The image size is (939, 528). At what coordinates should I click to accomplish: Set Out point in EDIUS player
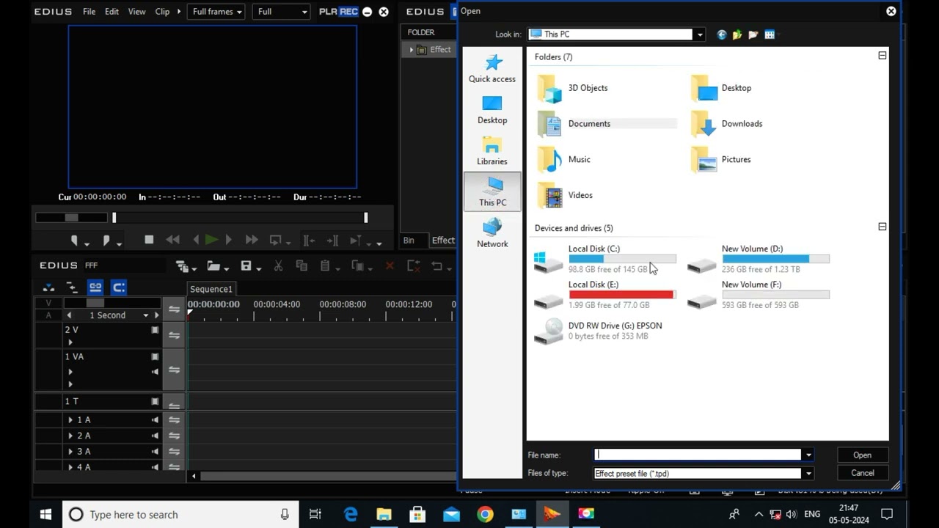(106, 241)
